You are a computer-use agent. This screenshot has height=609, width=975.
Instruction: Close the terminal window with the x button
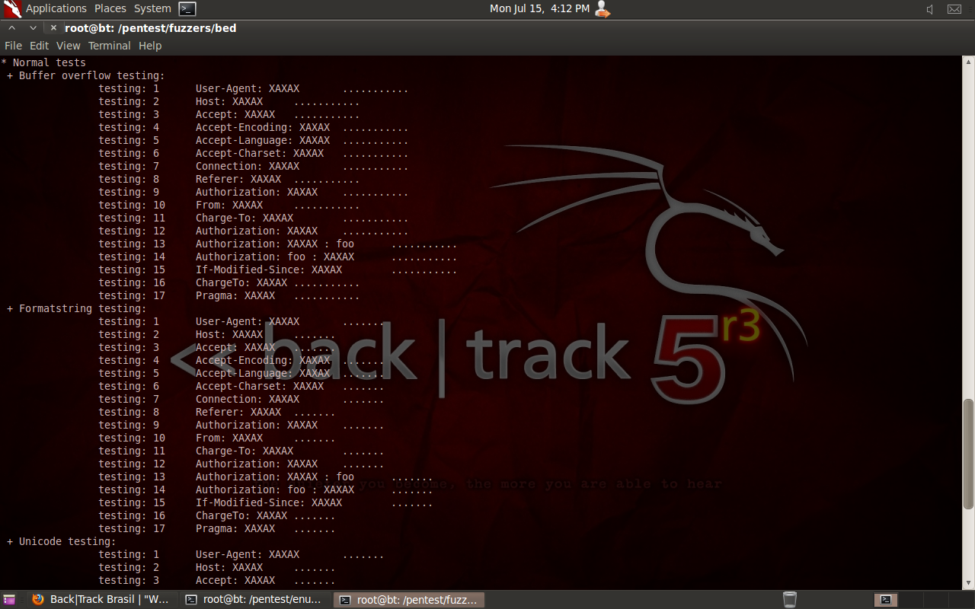coord(53,28)
